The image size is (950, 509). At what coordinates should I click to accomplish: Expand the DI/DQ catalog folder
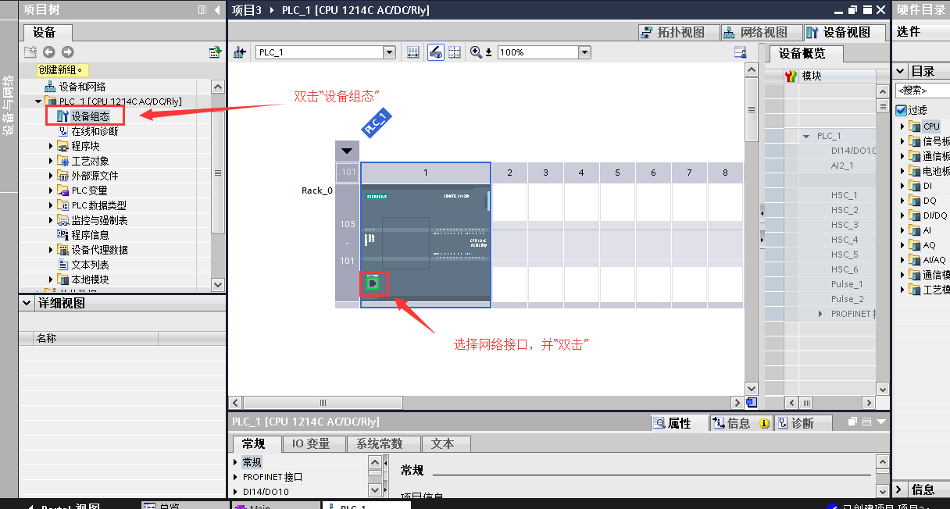pyautogui.click(x=902, y=215)
